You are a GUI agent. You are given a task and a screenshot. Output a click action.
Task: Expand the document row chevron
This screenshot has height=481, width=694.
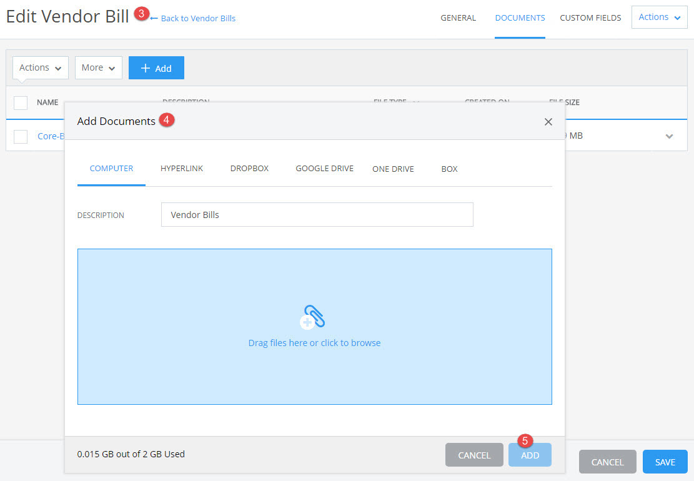[669, 136]
